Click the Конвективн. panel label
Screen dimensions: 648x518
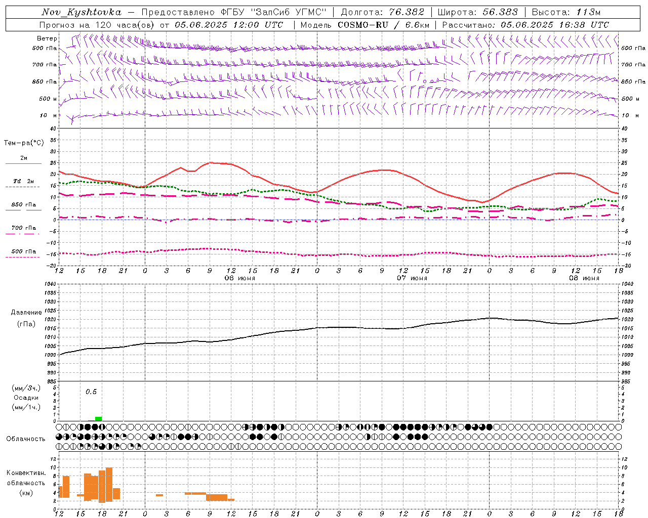[26, 473]
